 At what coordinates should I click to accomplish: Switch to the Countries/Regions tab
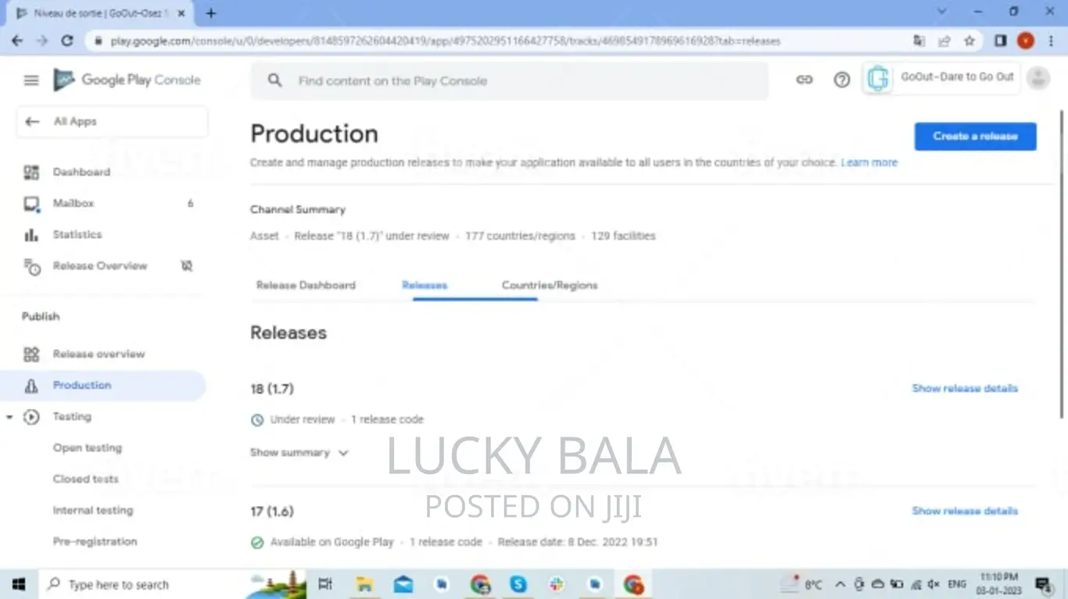(x=550, y=286)
